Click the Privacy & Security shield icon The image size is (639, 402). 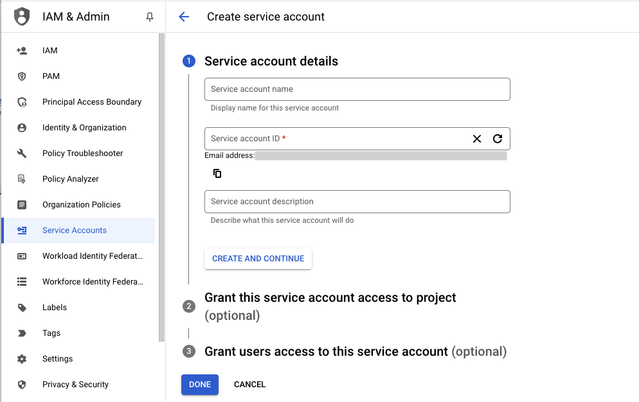pyautogui.click(x=23, y=384)
